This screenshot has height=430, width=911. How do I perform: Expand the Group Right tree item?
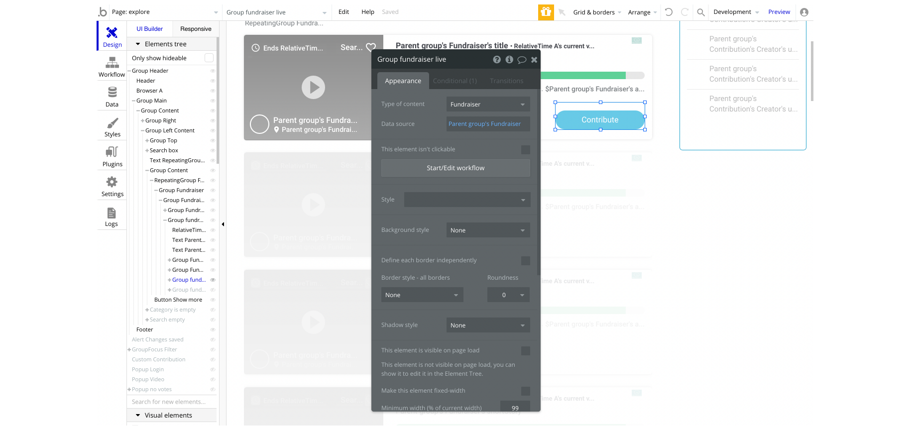coord(142,120)
